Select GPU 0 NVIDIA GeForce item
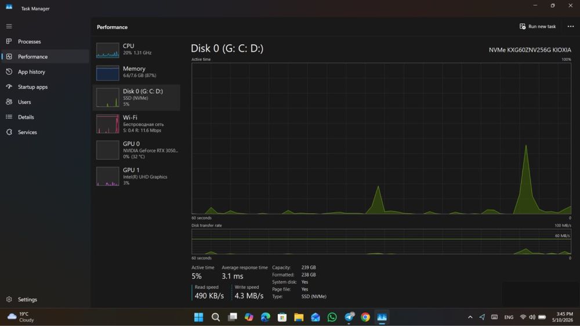 (x=136, y=150)
